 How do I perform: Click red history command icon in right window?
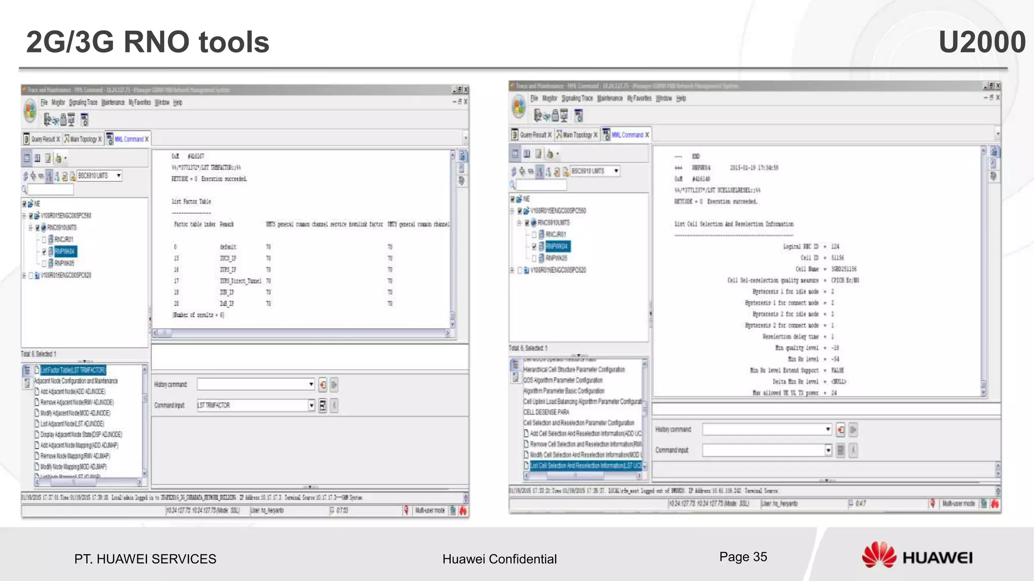coord(840,430)
